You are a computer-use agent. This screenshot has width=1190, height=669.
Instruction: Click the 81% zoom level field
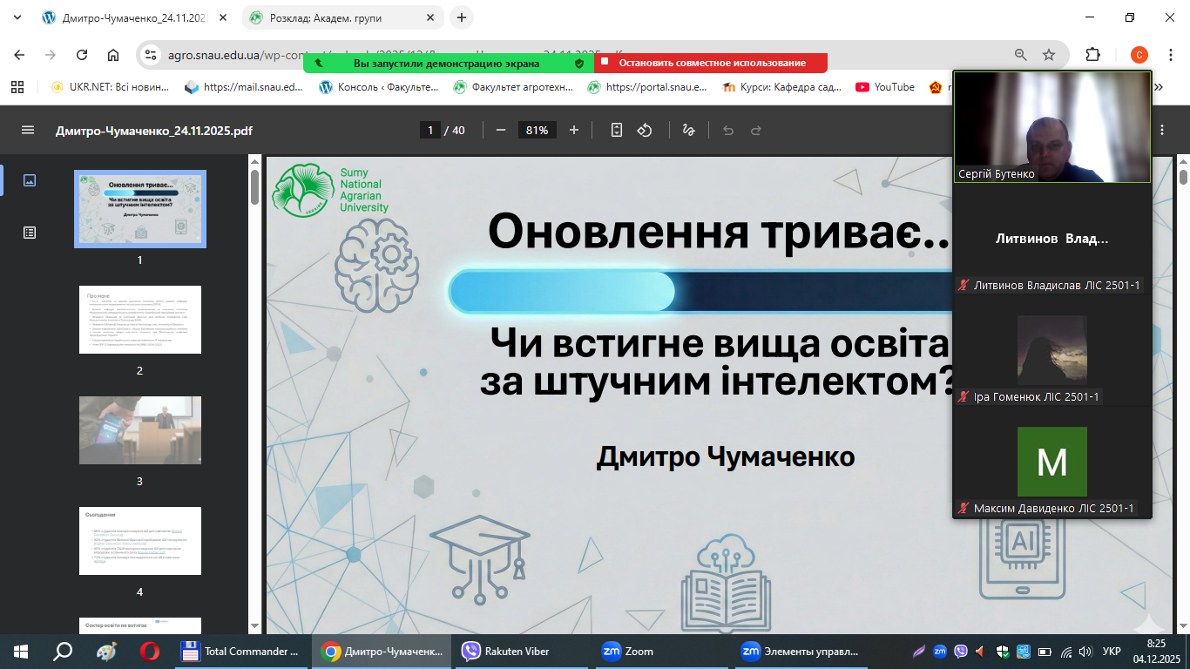(x=537, y=130)
